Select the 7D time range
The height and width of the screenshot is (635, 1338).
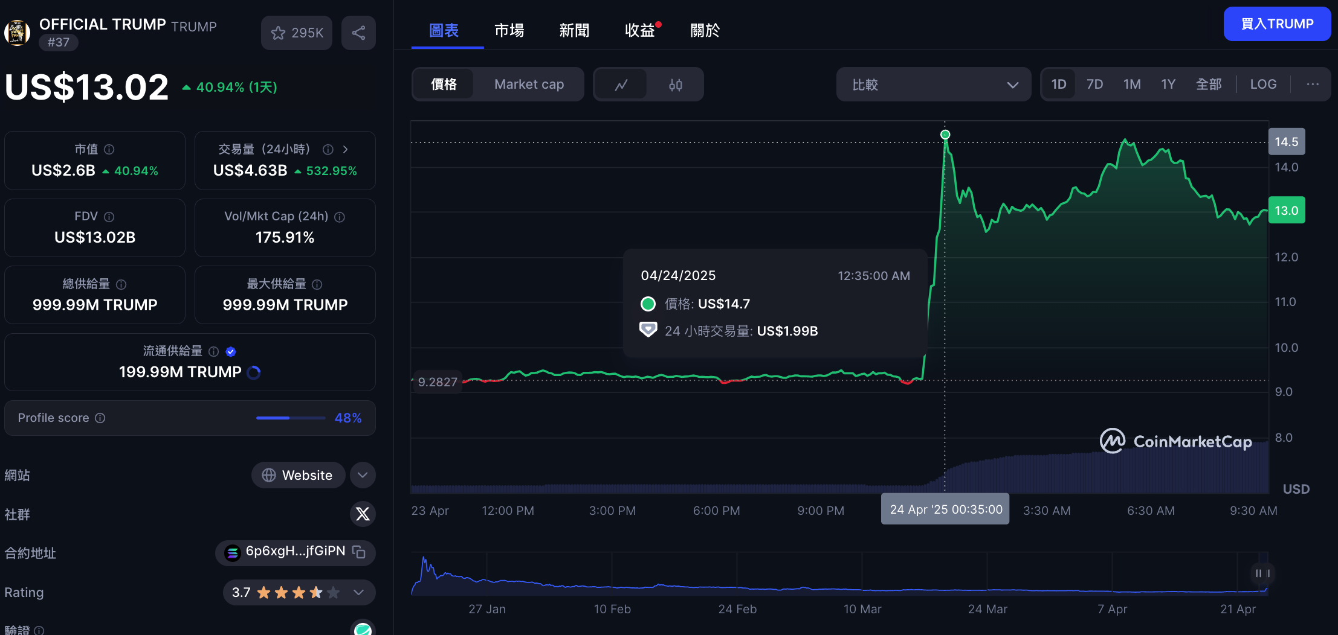(x=1094, y=84)
